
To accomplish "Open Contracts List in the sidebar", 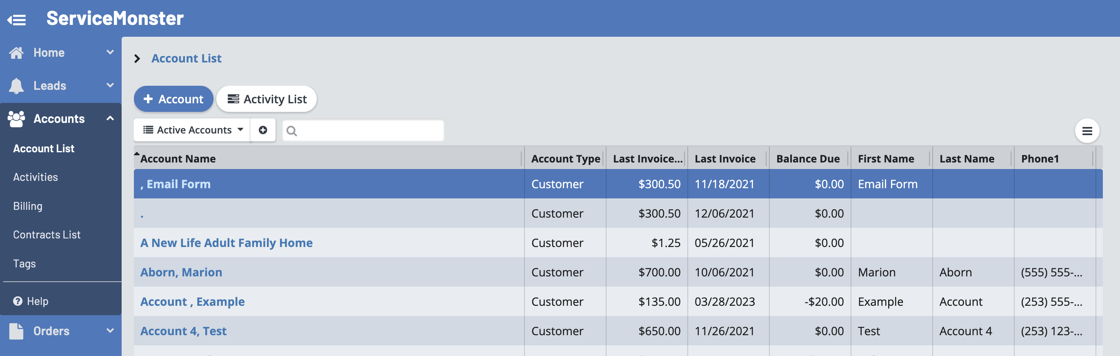I will point(47,235).
